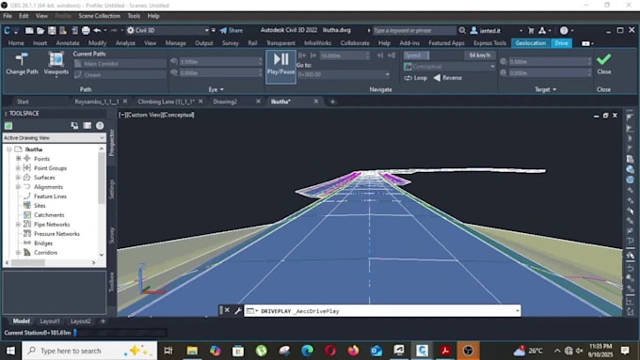Open the Autodesk App Store cart icon
640x360 pixels.
coord(531,31)
